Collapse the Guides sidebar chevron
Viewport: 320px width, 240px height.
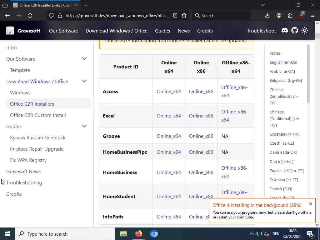click(x=84, y=126)
